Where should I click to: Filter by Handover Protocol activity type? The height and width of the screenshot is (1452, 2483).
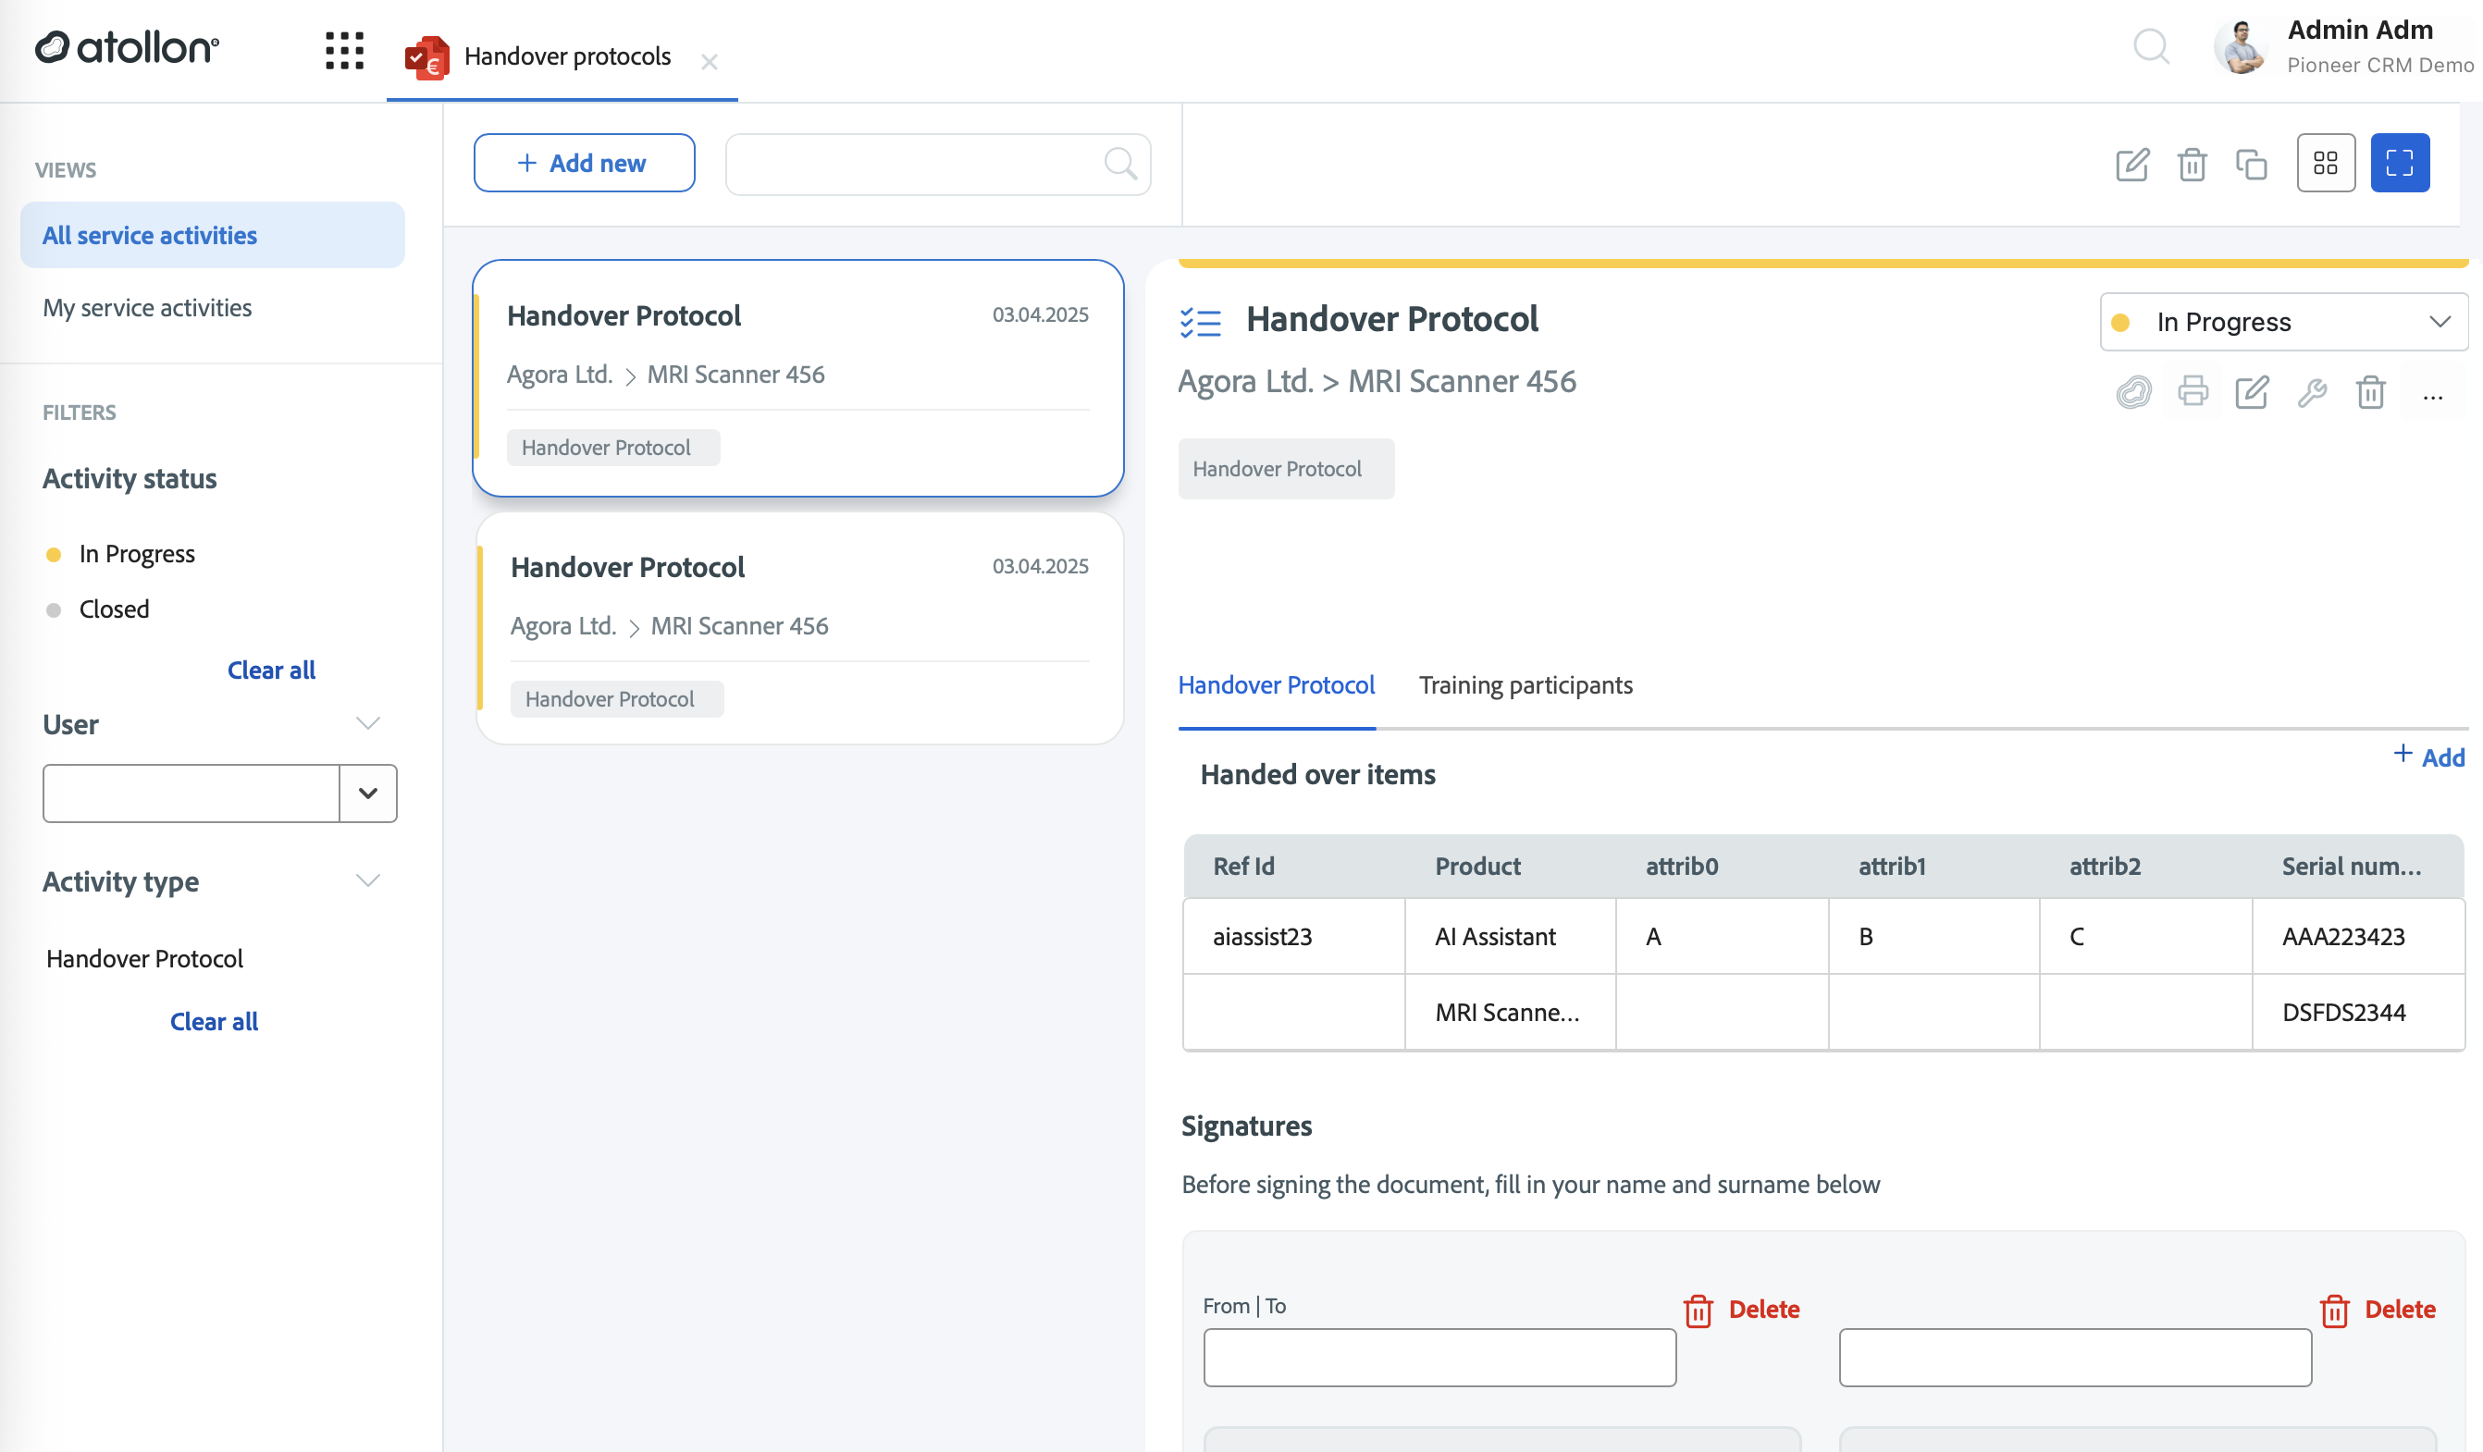point(145,959)
